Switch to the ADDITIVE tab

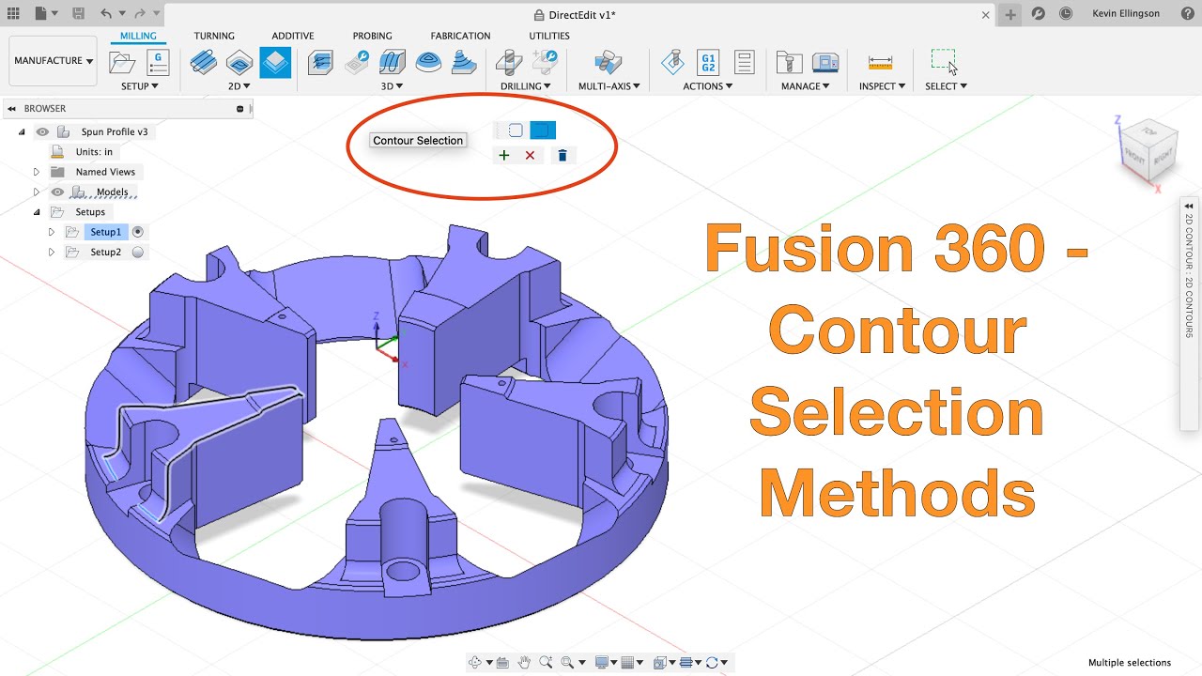[293, 36]
